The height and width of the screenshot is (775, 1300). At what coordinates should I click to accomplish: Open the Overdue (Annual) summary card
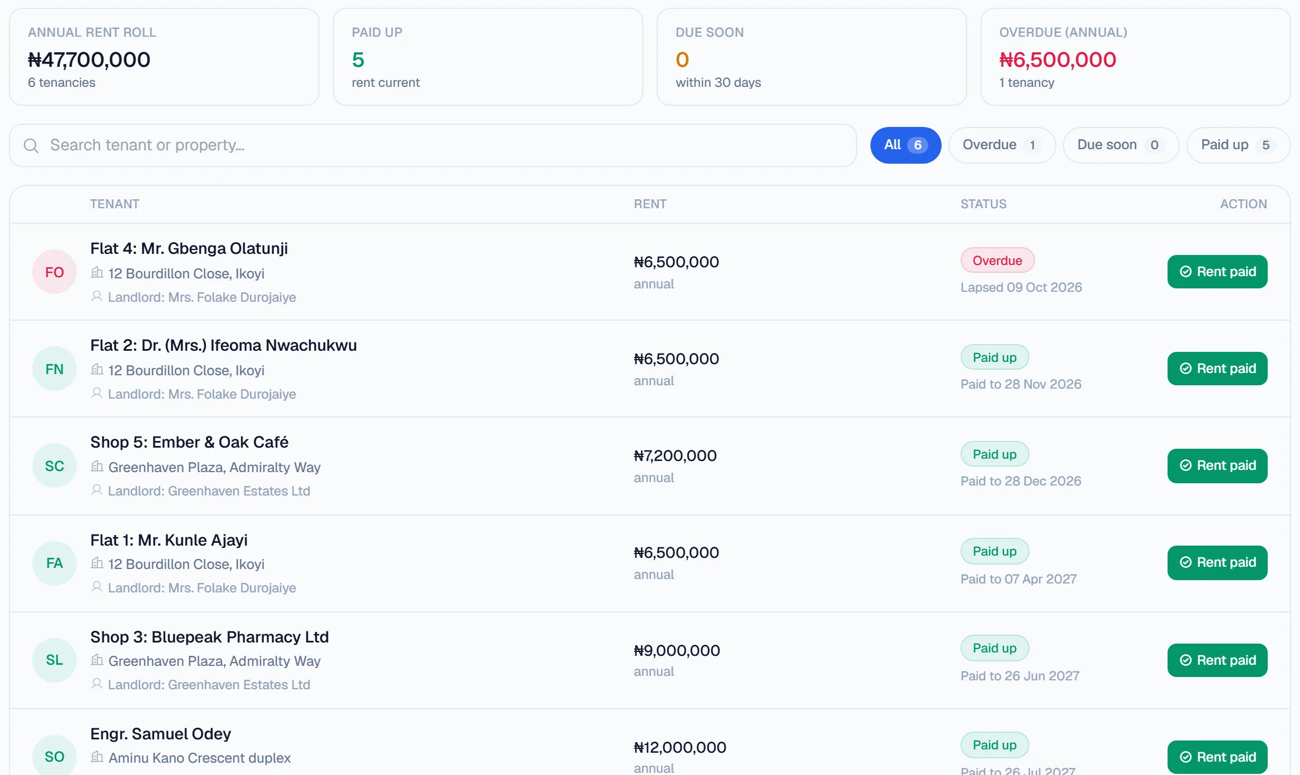[1135, 57]
